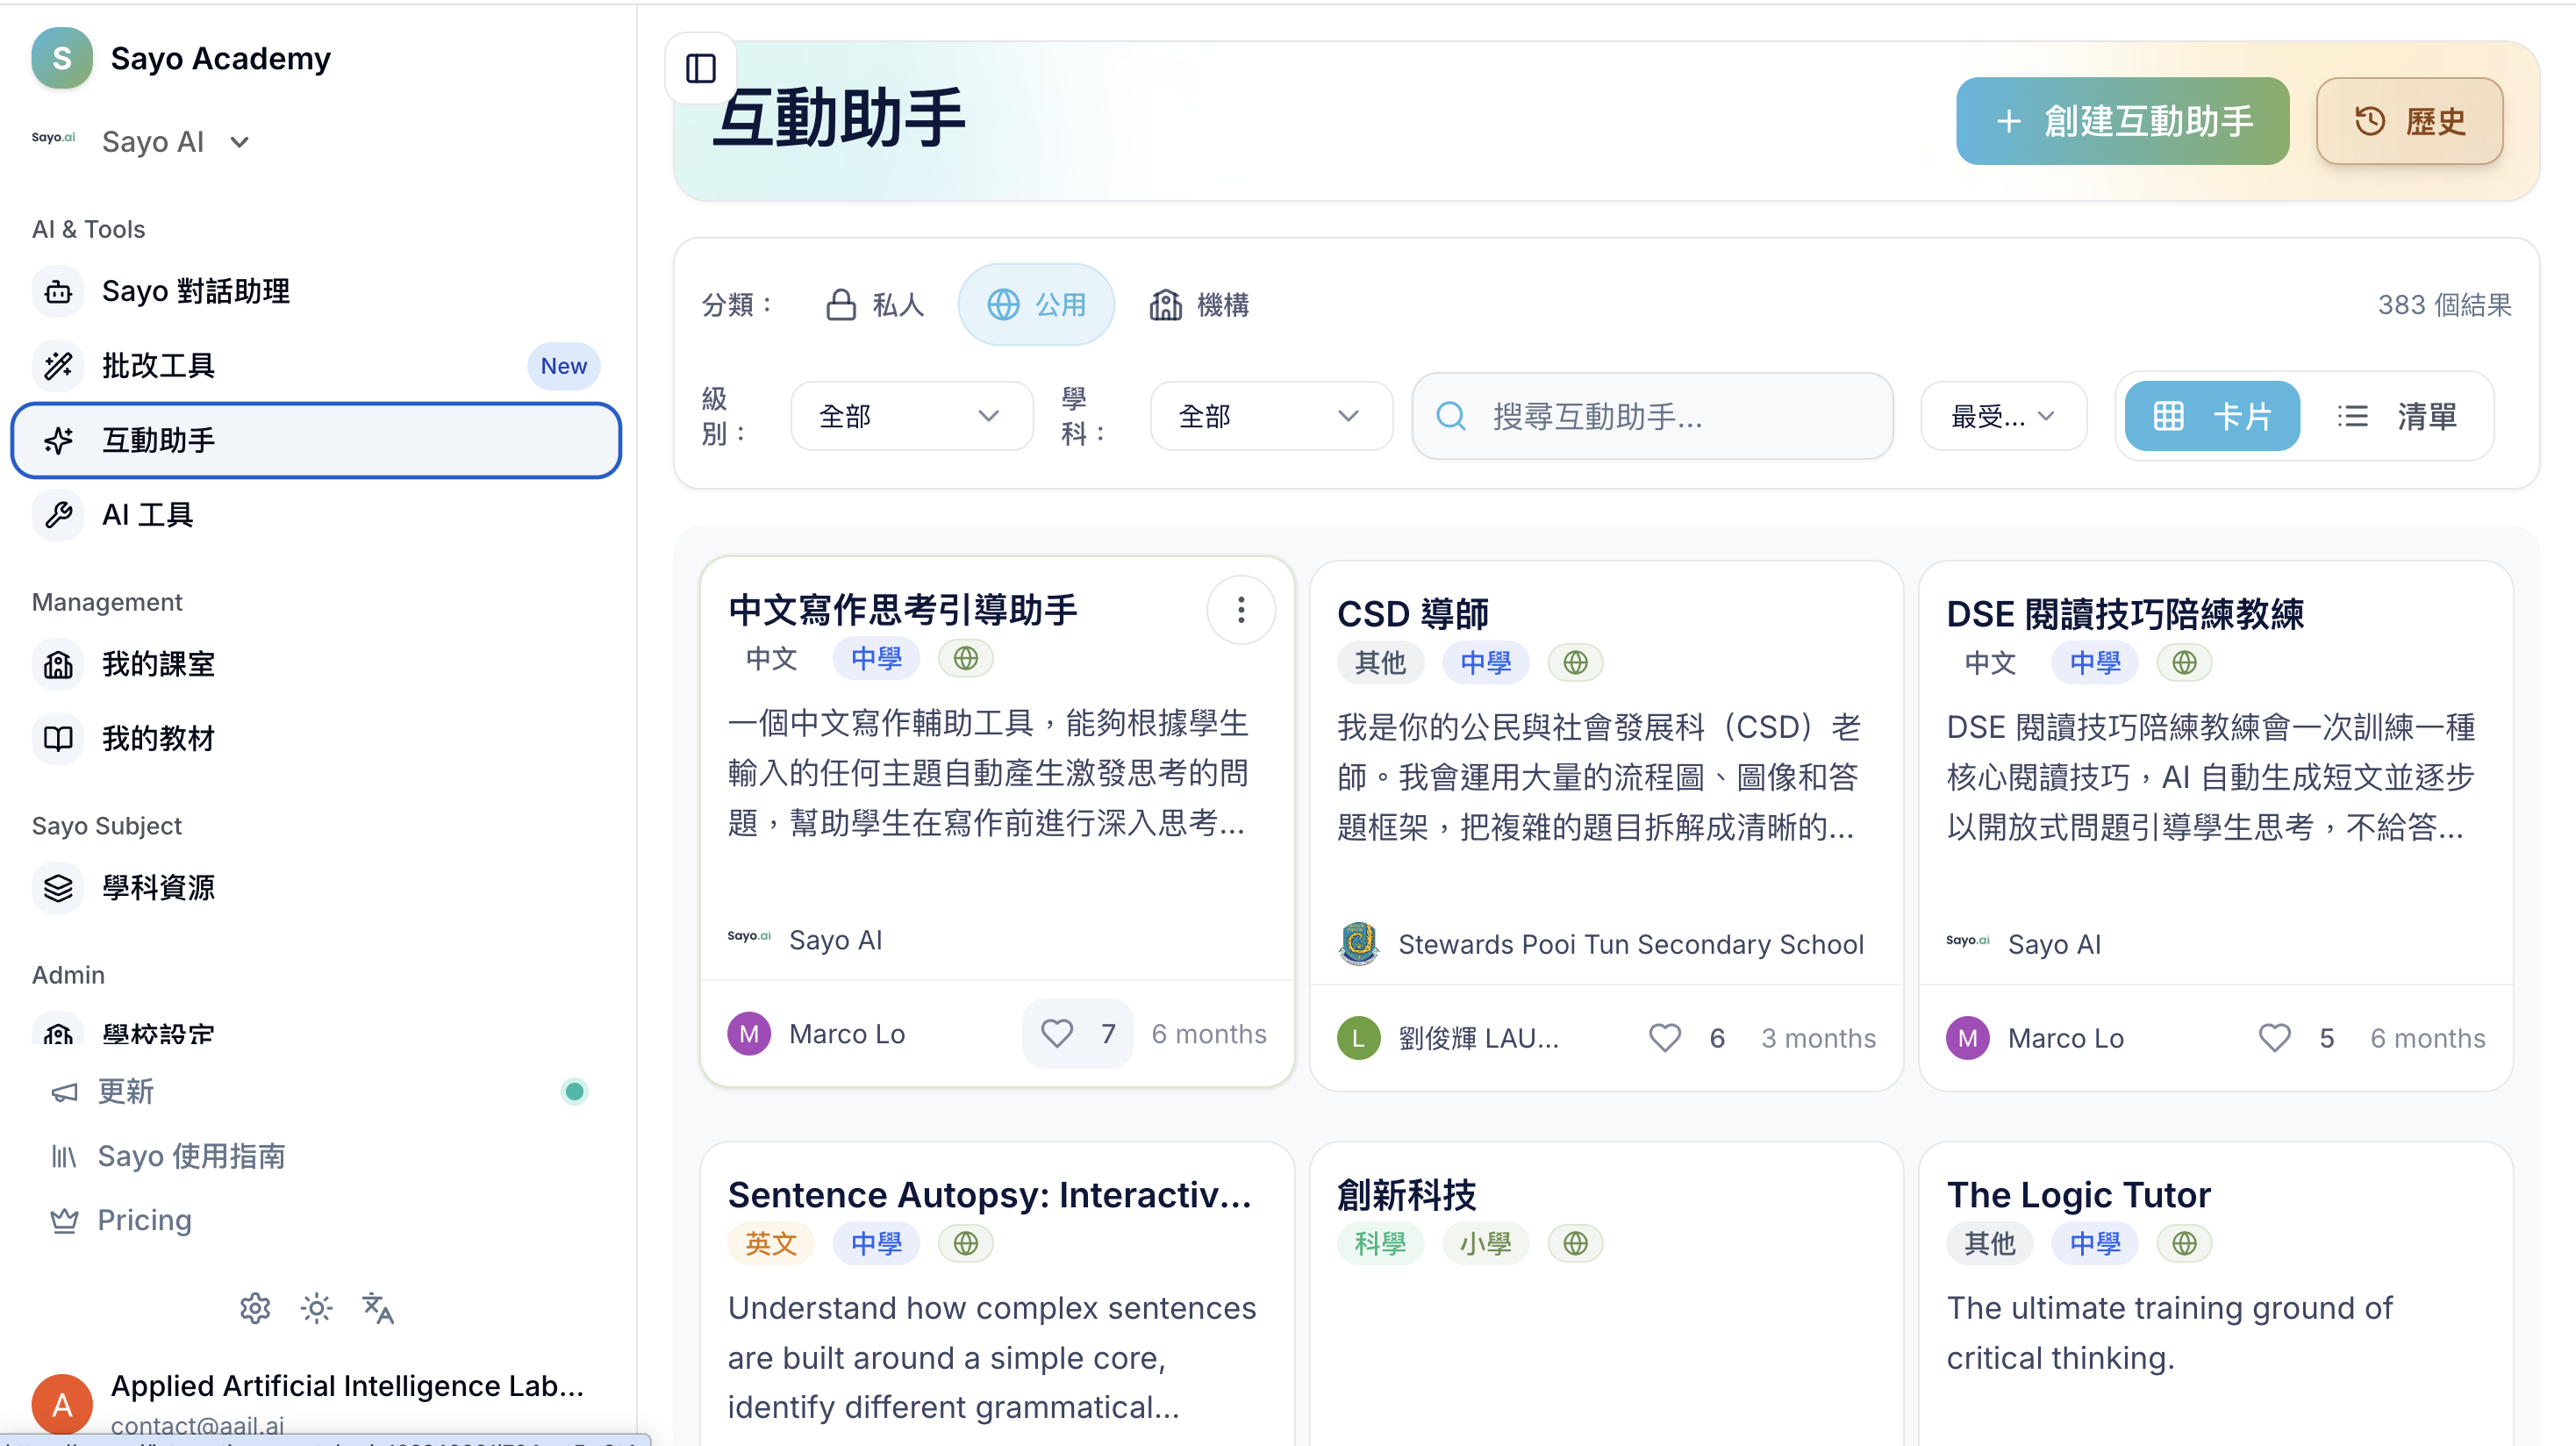
Task: Open The Logic Tutor card title
Action: pyautogui.click(x=2078, y=1194)
